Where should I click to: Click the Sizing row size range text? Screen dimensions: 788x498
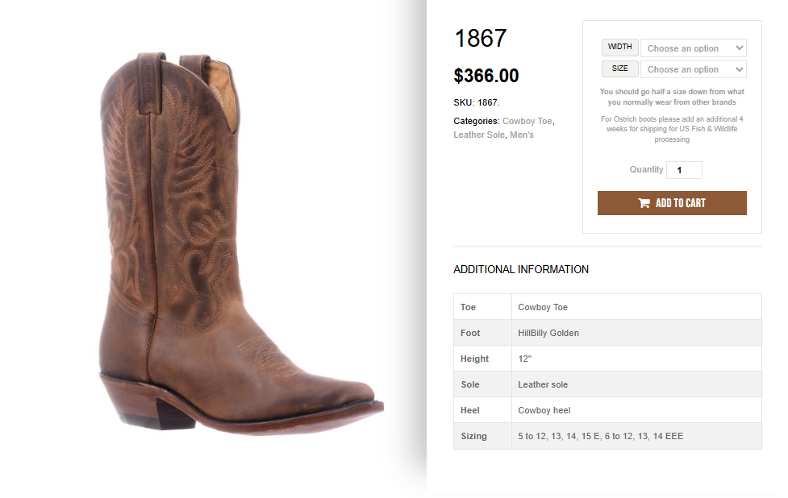click(600, 436)
